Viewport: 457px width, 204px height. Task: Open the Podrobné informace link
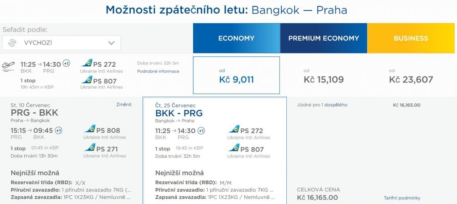pyautogui.click(x=158, y=71)
